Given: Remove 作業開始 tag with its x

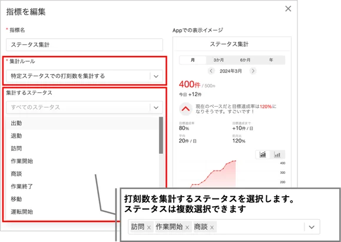Looking at the screenshot, I should click(x=187, y=227).
